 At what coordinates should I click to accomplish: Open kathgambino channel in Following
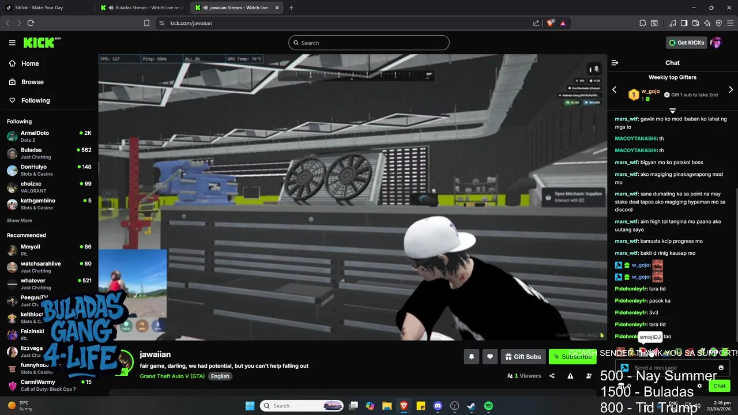click(x=49, y=203)
